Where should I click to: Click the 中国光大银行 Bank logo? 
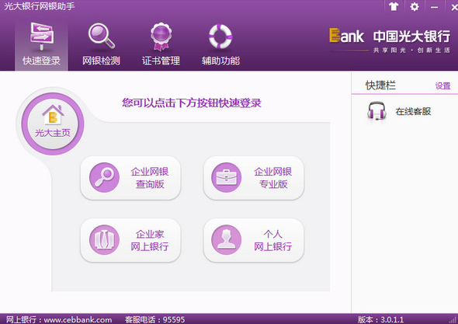click(x=390, y=40)
